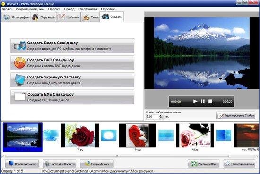This screenshot has height=174, width=260.
Task: Click the filmstrip horizontal scrollbar
Action: 117,156
